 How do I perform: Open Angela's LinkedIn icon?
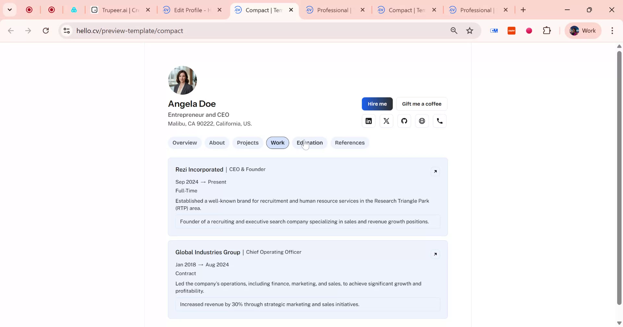369,121
